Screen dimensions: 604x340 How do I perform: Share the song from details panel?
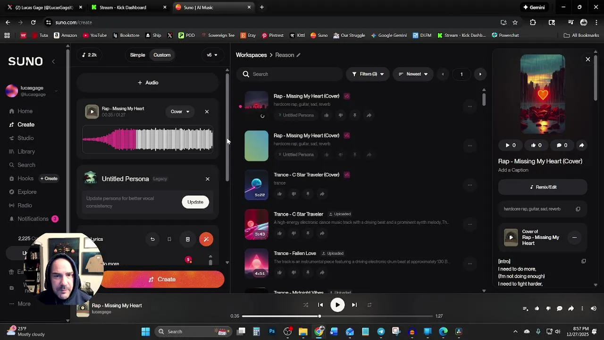[x=582, y=145]
